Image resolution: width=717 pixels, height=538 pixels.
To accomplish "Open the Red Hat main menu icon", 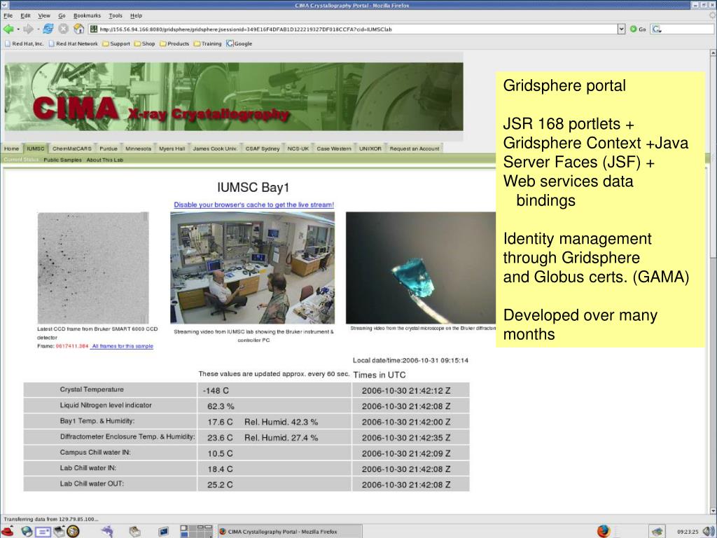I will point(7,531).
